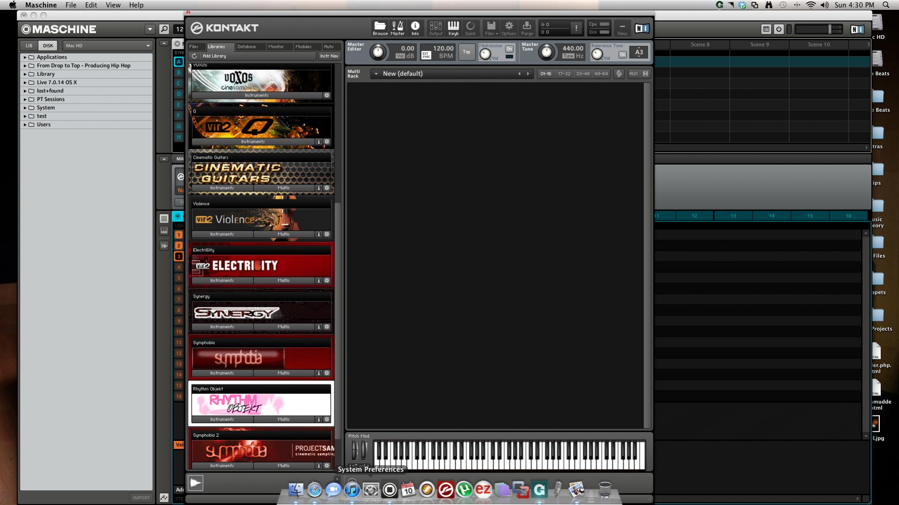This screenshot has width=899, height=505.
Task: Click the panic exclamation button
Action: (x=576, y=28)
